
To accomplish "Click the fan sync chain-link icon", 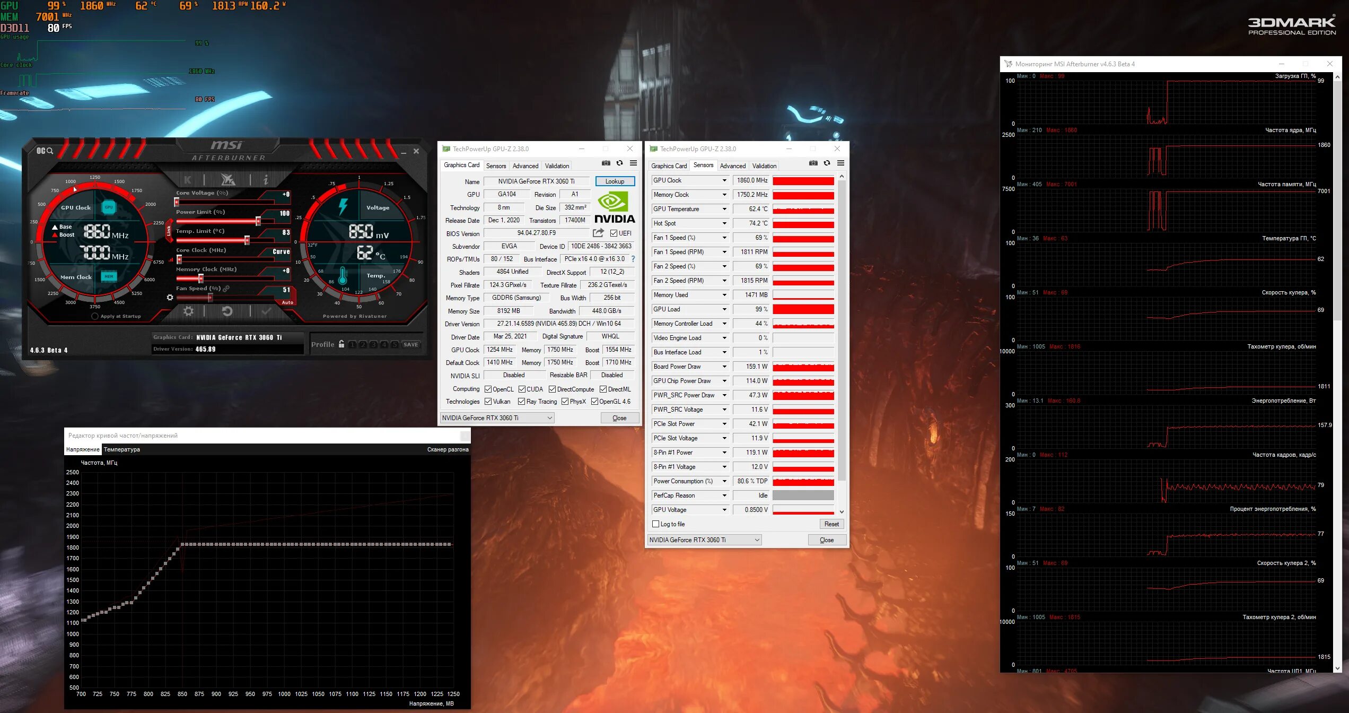I will (226, 289).
